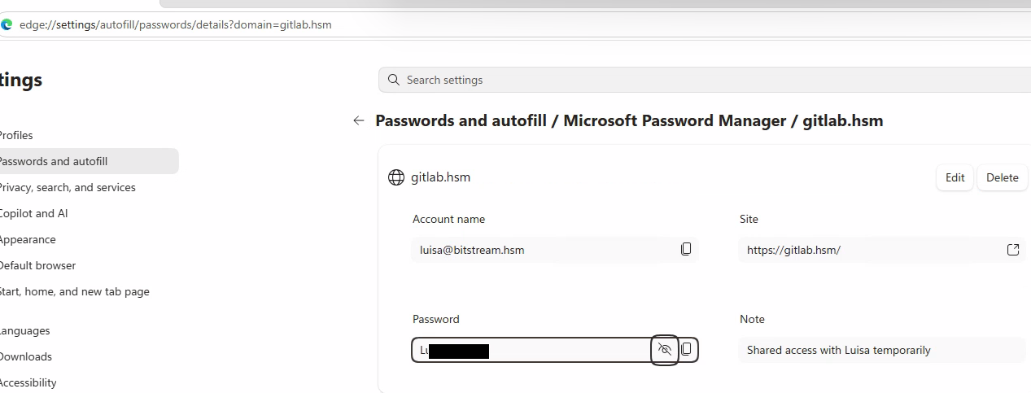Viewport: 1031px width, 393px height.
Task: Copy the account name luisa@bitstream.hsm
Action: [686, 249]
